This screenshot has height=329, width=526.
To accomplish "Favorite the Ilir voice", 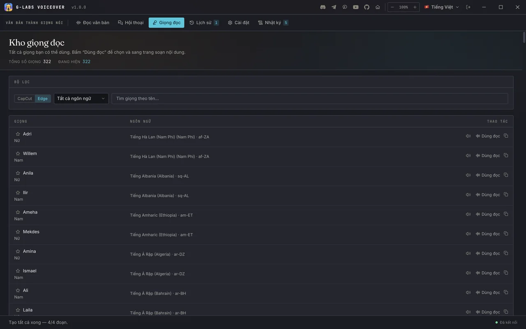I will click(18, 192).
